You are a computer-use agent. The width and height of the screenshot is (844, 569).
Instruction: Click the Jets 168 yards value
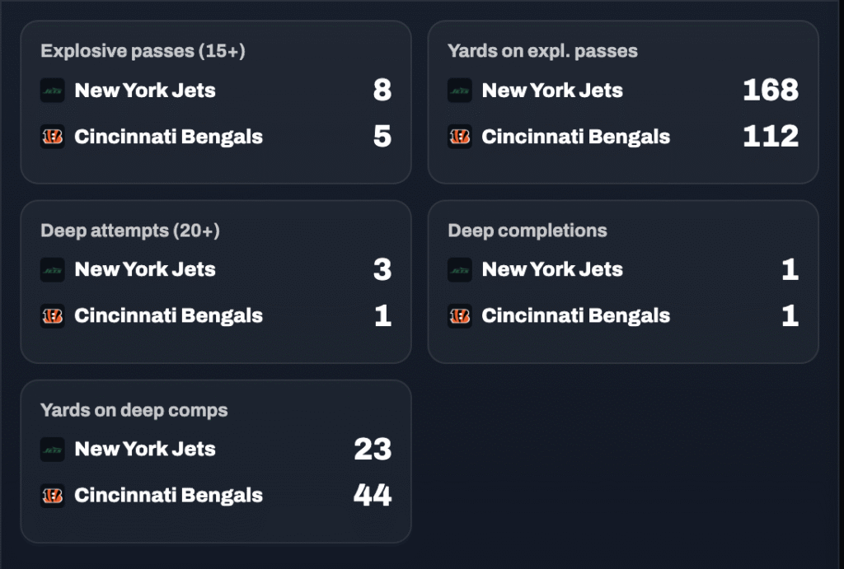770,91
